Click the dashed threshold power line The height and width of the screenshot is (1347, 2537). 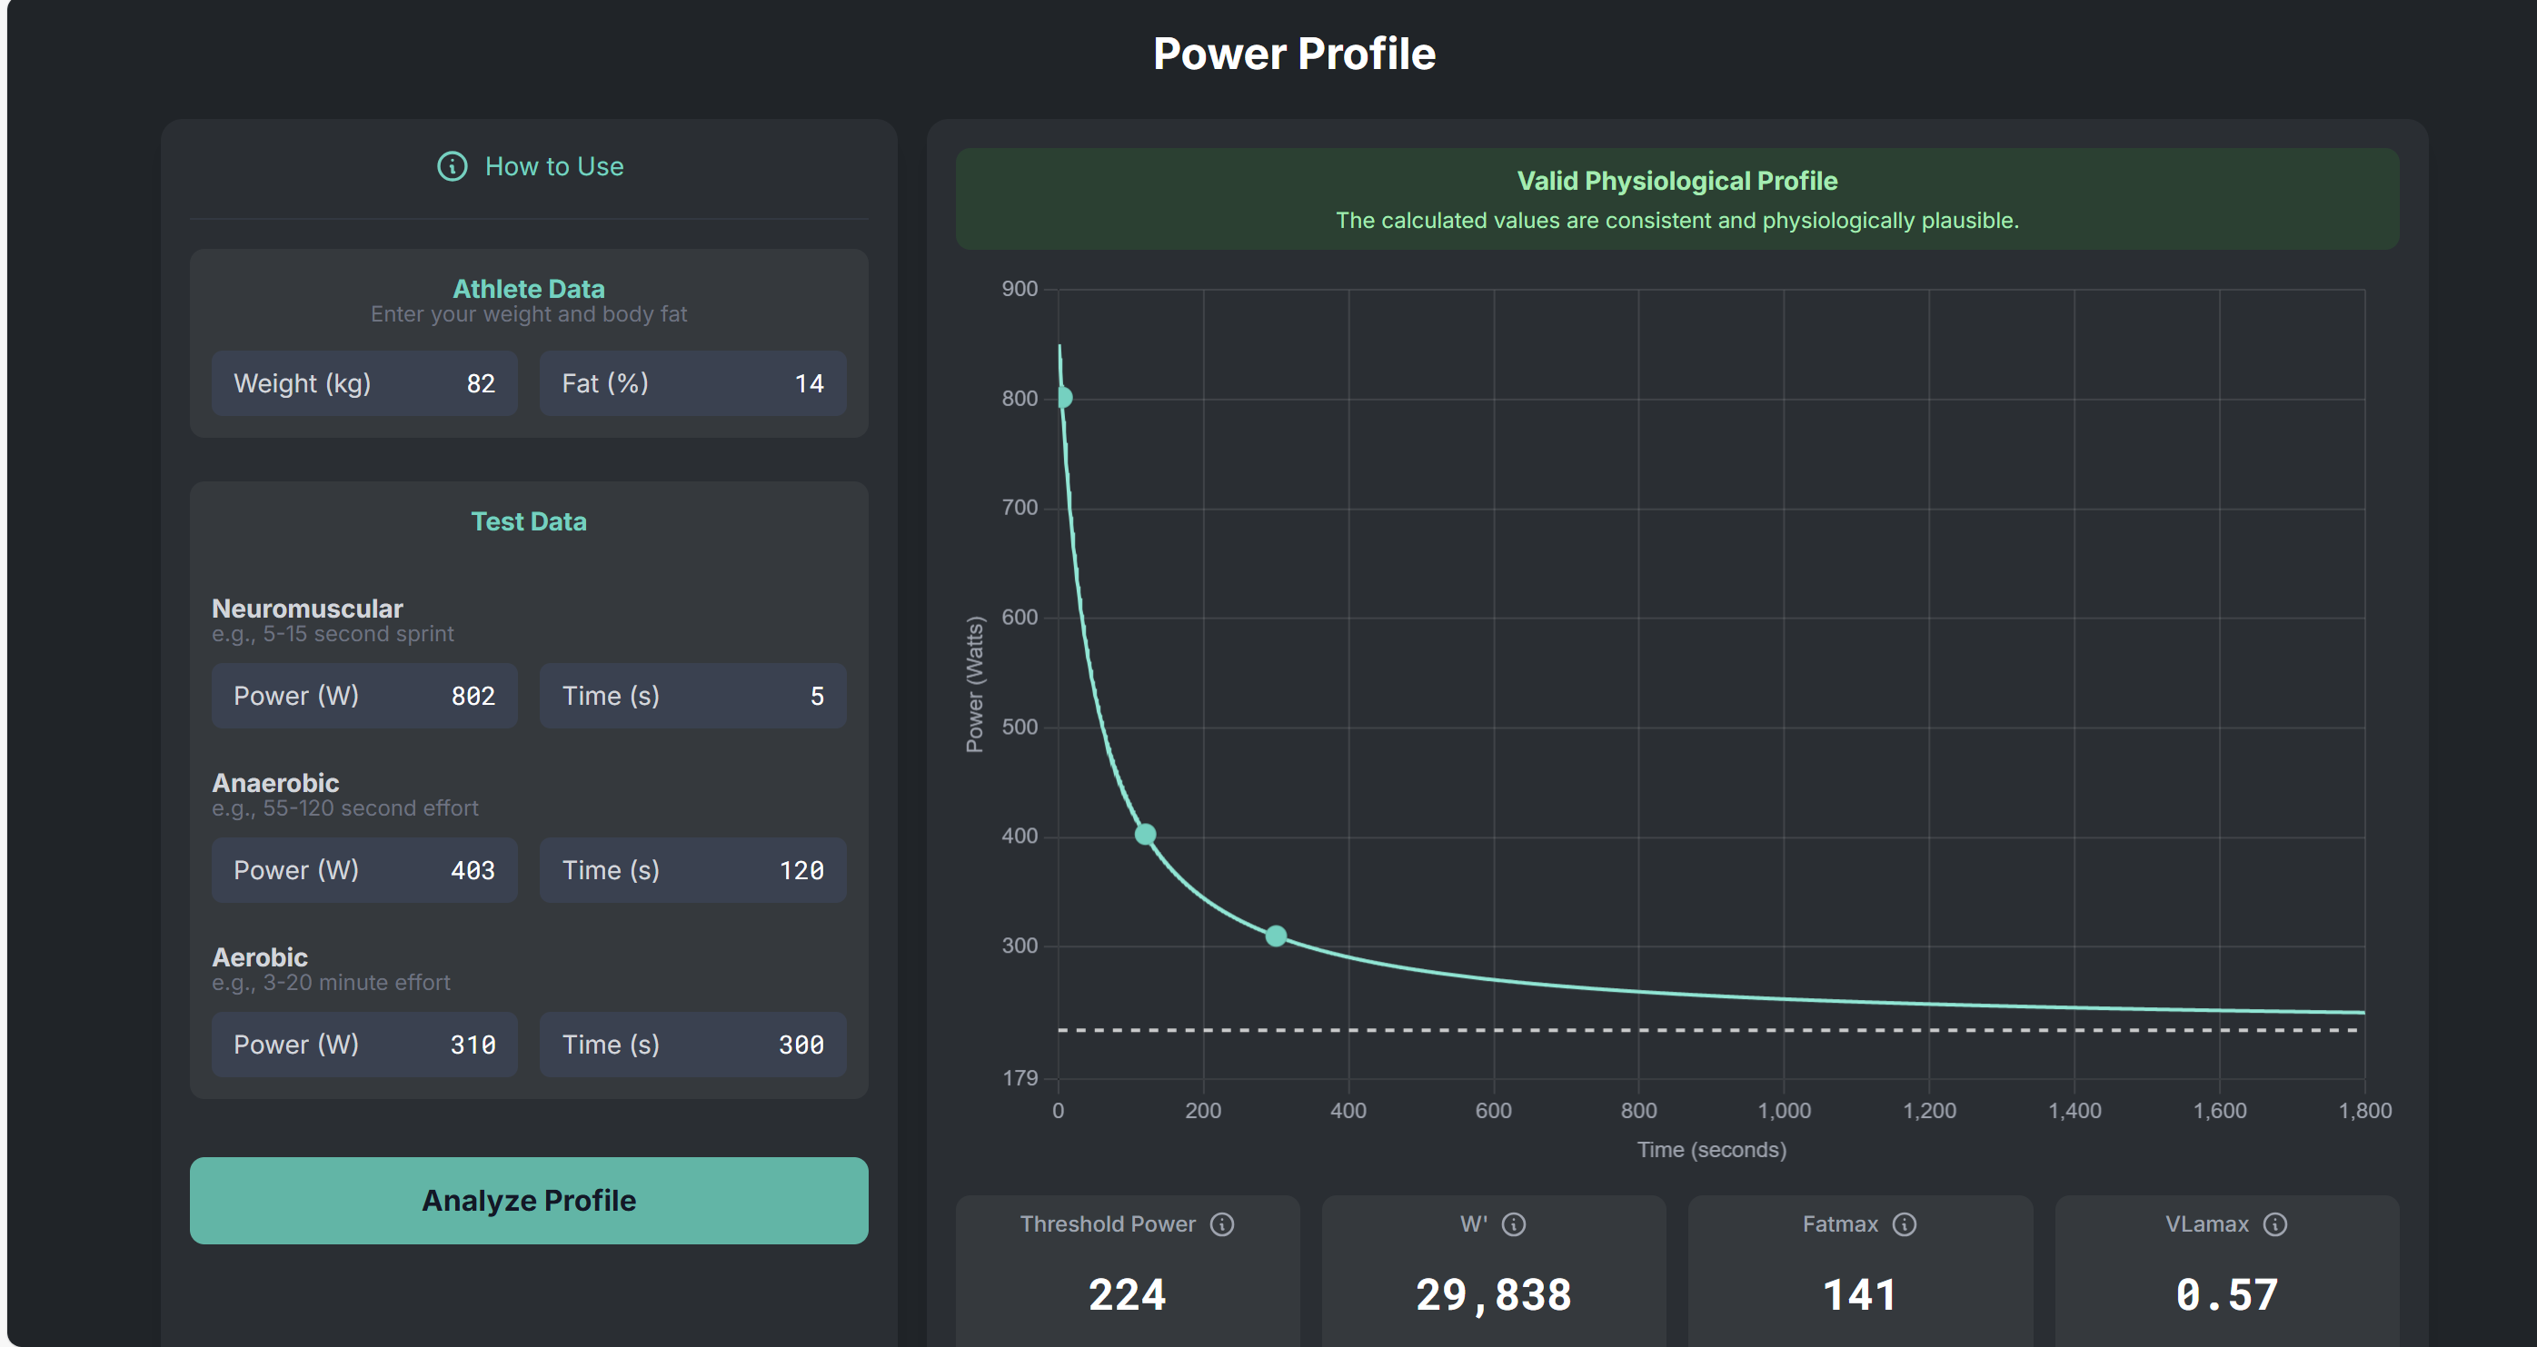(x=1675, y=1030)
